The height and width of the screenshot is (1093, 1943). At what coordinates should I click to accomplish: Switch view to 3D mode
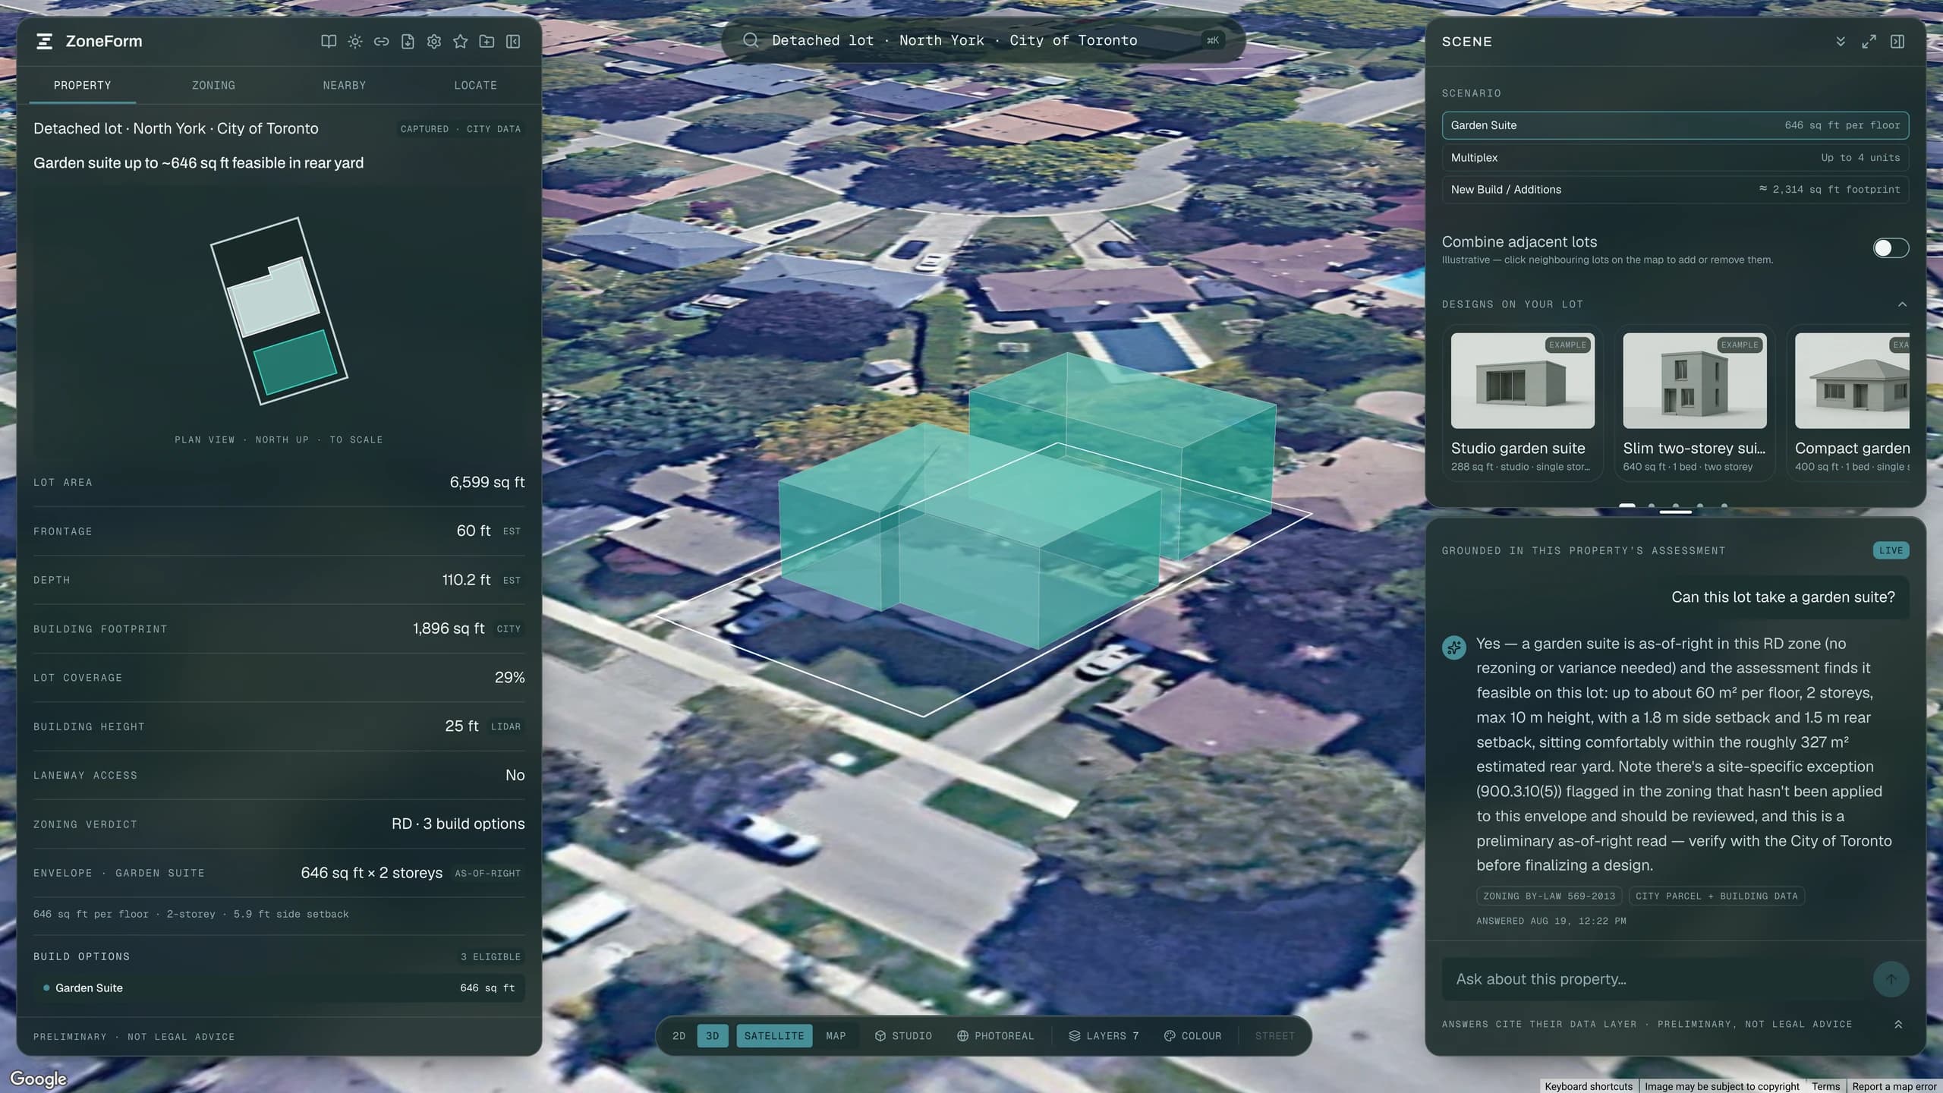point(713,1036)
